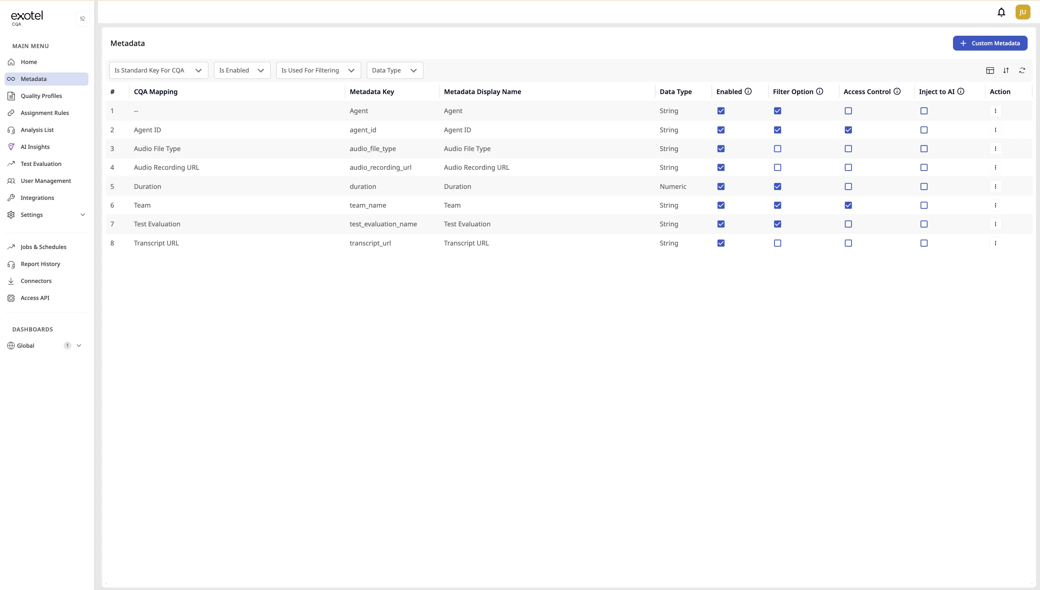
Task: Enable Filter Option for Audio File Type
Action: 778,149
